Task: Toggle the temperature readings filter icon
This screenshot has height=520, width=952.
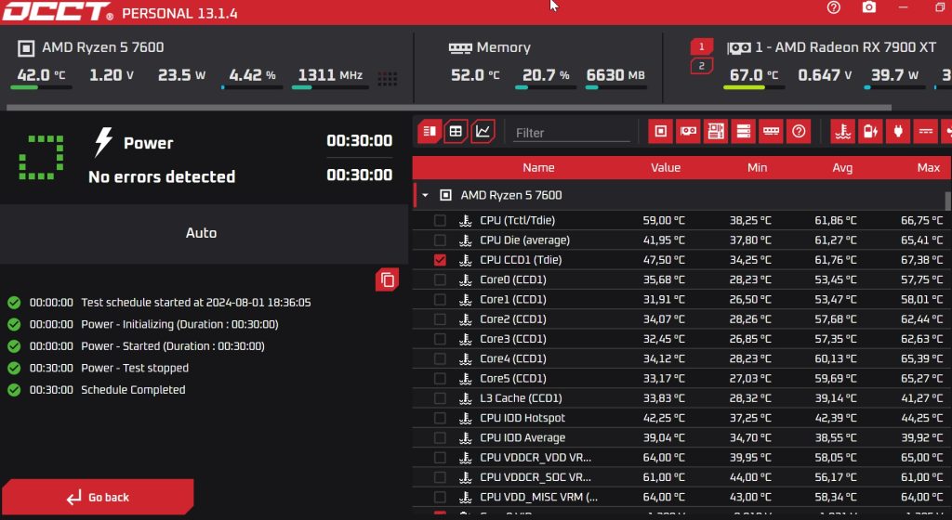Action: coord(842,132)
